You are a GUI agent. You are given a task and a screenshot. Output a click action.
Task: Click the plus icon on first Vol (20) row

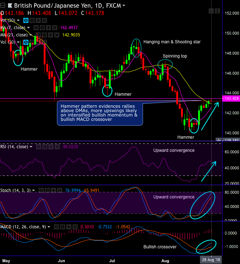click(x=38, y=20)
